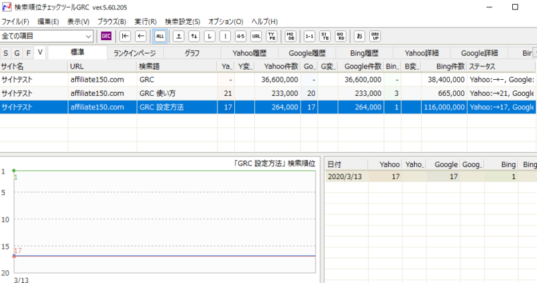537x283 pixels.
Task: Click the L-shaped corner toolbar icon
Action: click(x=209, y=36)
